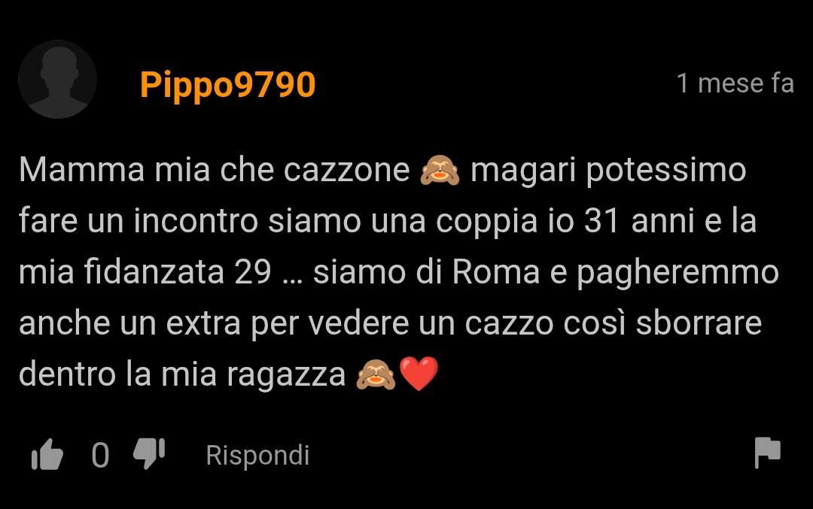Click the like count showing 0
813x509 pixels.
pos(101,455)
